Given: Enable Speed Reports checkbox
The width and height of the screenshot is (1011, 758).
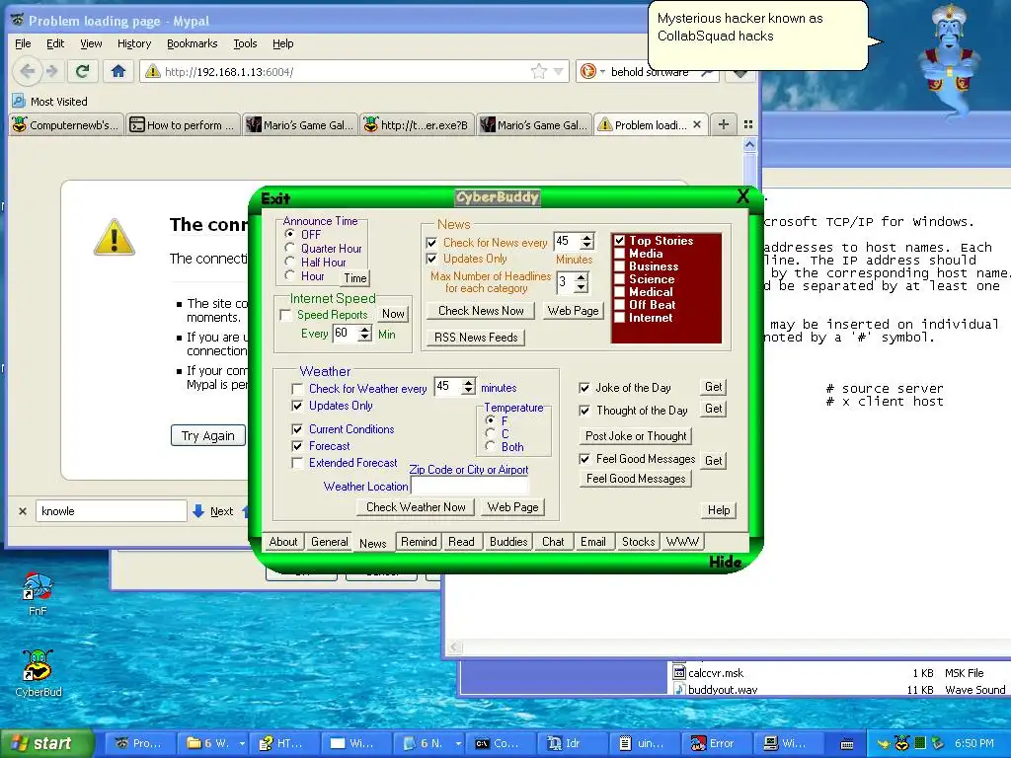Looking at the screenshot, I should point(285,315).
